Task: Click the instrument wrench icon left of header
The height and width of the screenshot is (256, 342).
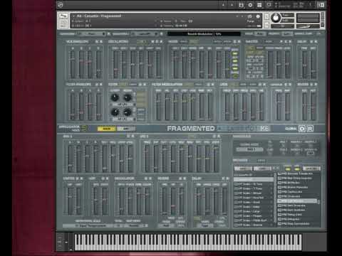Action: [x=63, y=16]
